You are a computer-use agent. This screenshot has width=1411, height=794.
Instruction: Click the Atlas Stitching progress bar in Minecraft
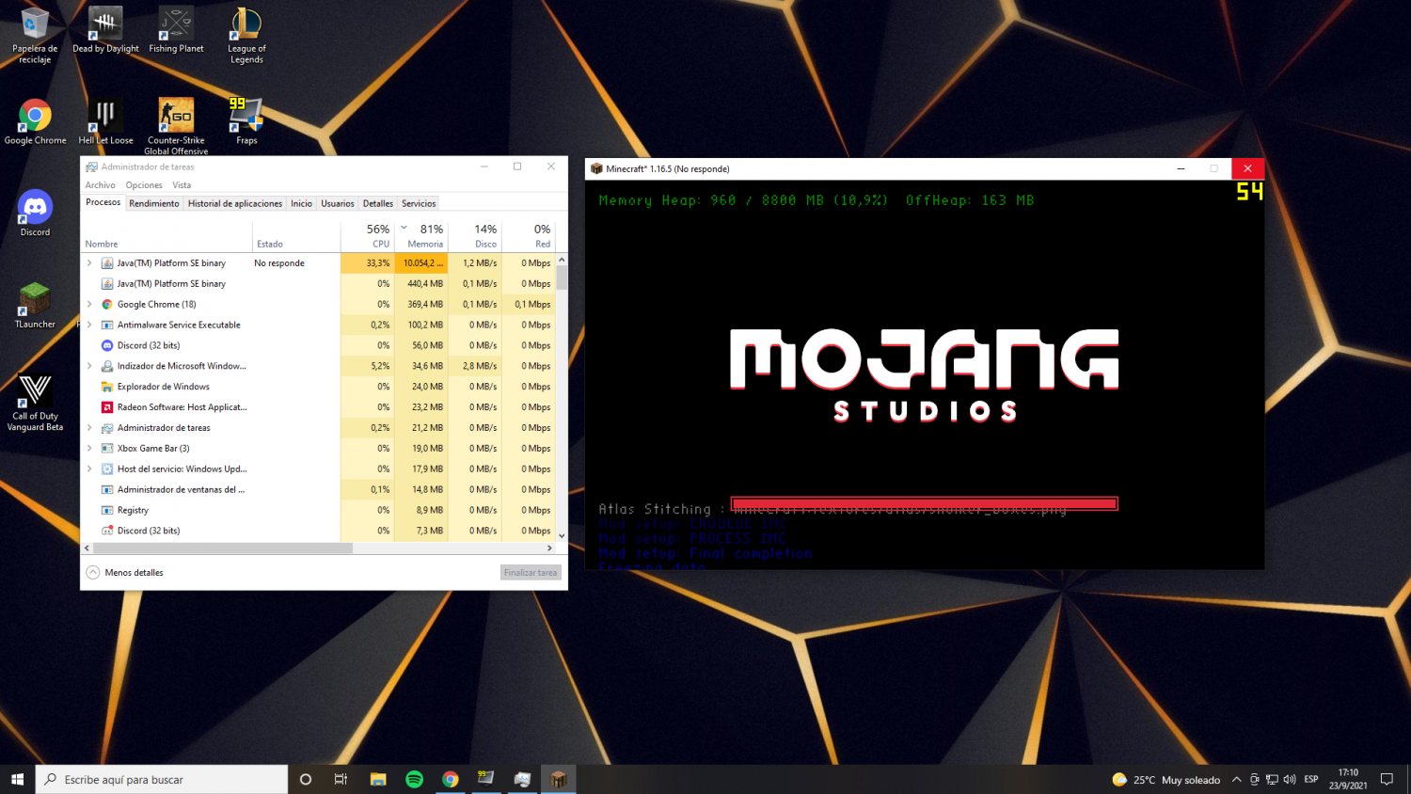[925, 503]
